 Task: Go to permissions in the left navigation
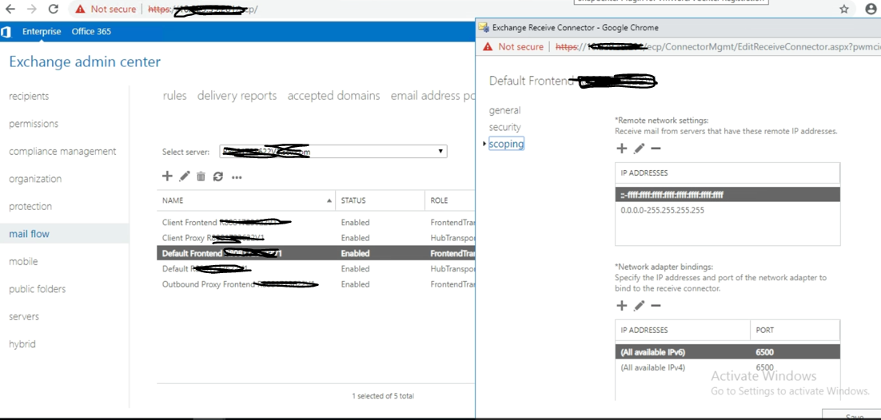click(x=34, y=124)
